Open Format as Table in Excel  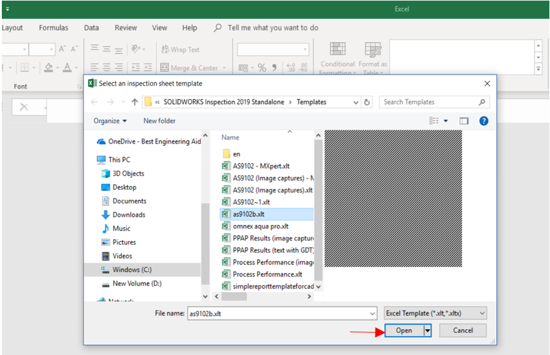[x=372, y=58]
